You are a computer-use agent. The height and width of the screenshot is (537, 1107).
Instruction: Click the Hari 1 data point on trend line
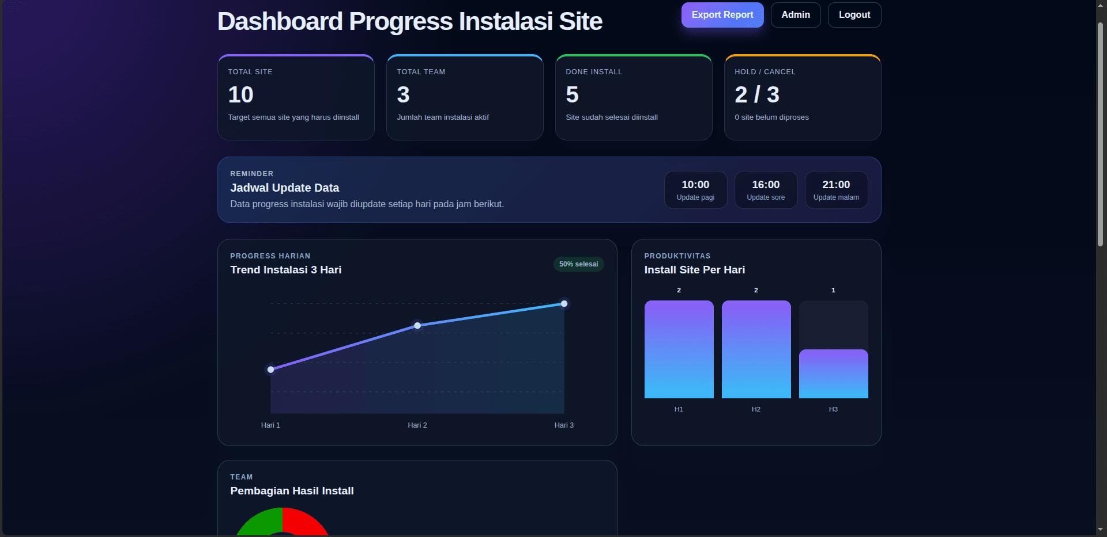pos(271,370)
